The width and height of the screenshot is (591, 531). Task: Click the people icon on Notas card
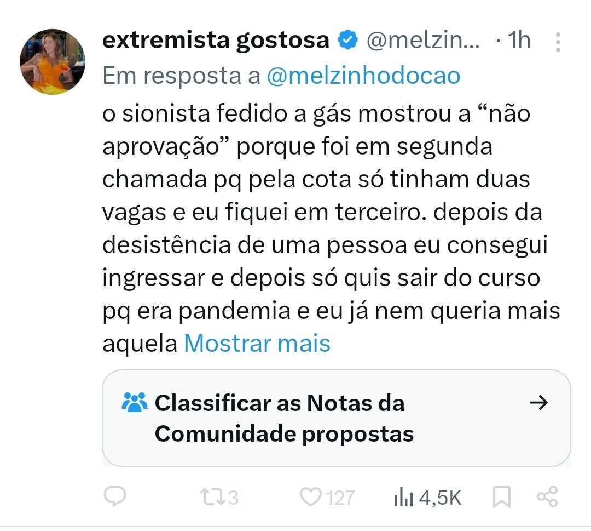point(135,402)
